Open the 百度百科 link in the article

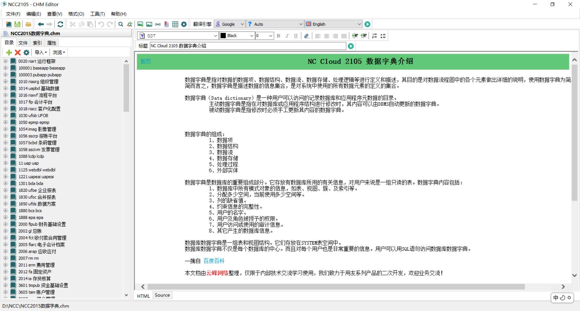tap(214, 261)
